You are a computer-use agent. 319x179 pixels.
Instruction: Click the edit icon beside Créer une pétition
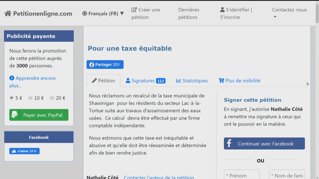(134, 10)
